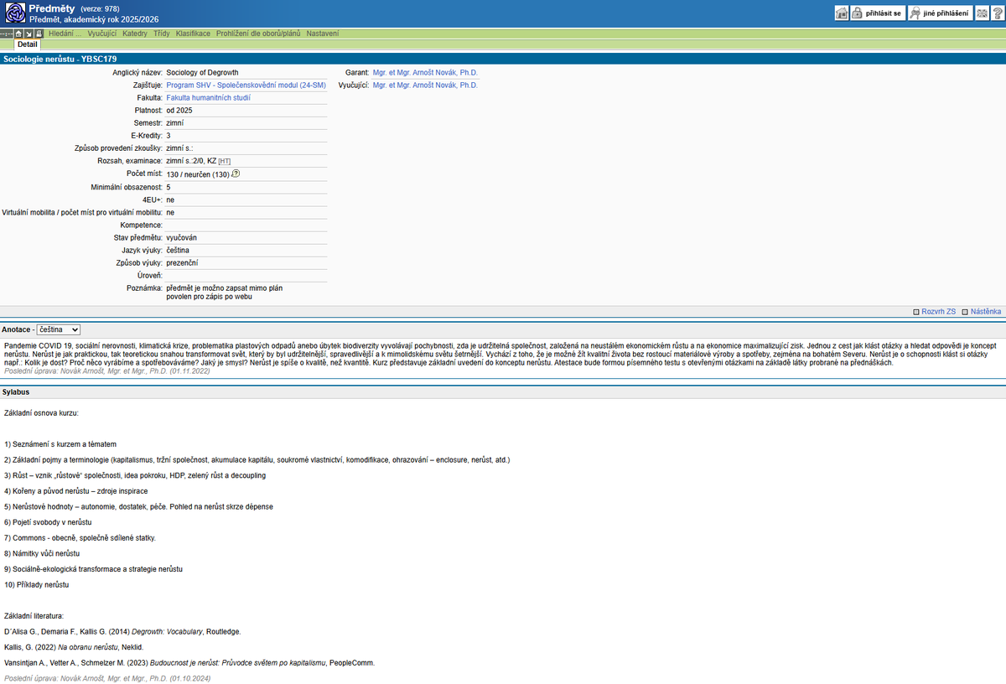Viewport: 1006px width, 684px height.
Task: Click the help icon next to neurčen (130)
Action: pyautogui.click(x=236, y=174)
